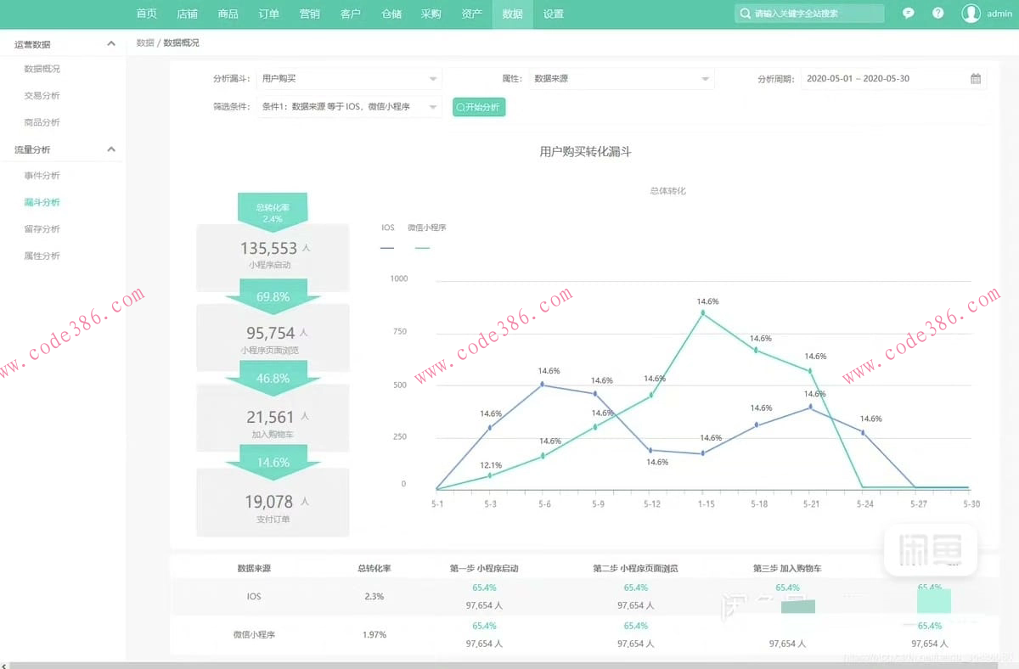Image resolution: width=1019 pixels, height=669 pixels.
Task: Open the calendar icon for analysis period
Action: click(976, 79)
